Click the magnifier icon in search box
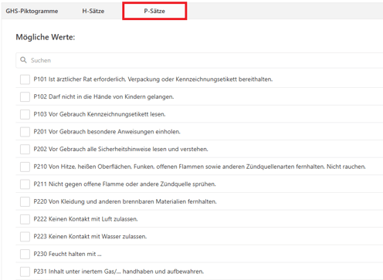 coord(23,60)
